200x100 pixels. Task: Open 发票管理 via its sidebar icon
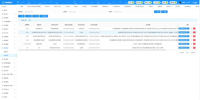point(2,37)
